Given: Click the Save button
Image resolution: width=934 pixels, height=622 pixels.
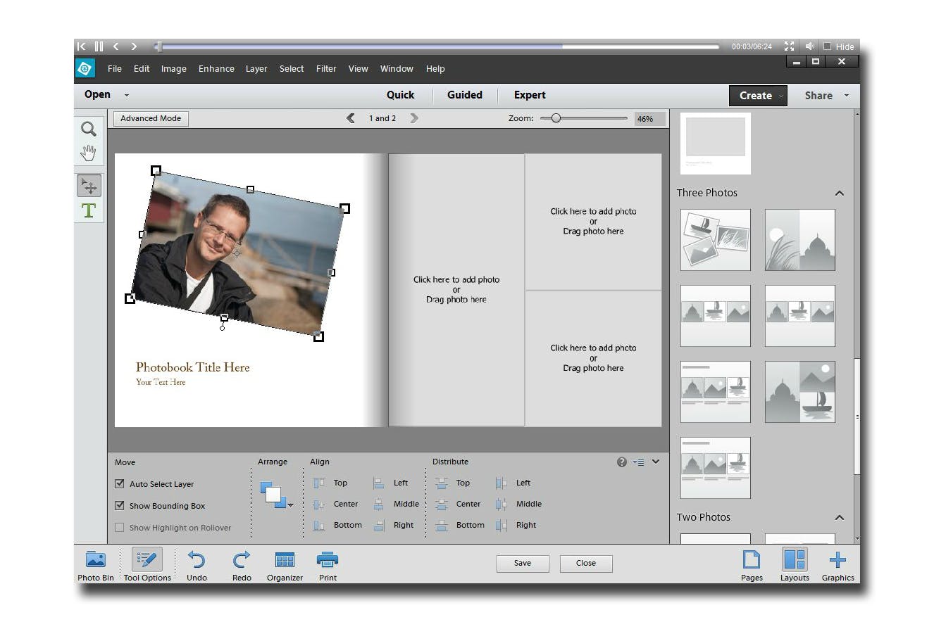Looking at the screenshot, I should tap(523, 563).
